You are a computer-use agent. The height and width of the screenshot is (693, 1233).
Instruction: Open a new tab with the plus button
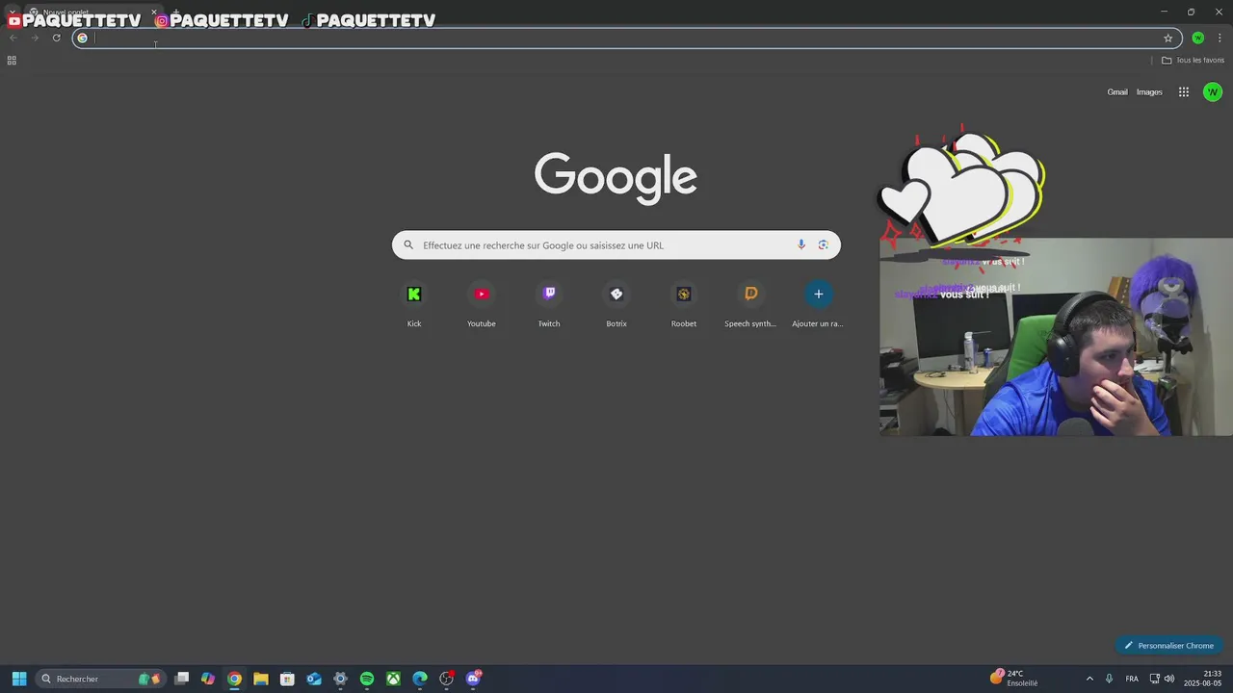pyautogui.click(x=175, y=13)
